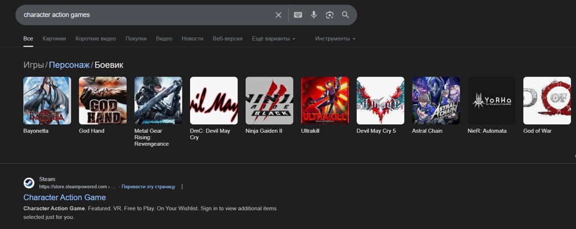Open the God of War thumbnail
This screenshot has height=229, width=576.
point(547,100)
